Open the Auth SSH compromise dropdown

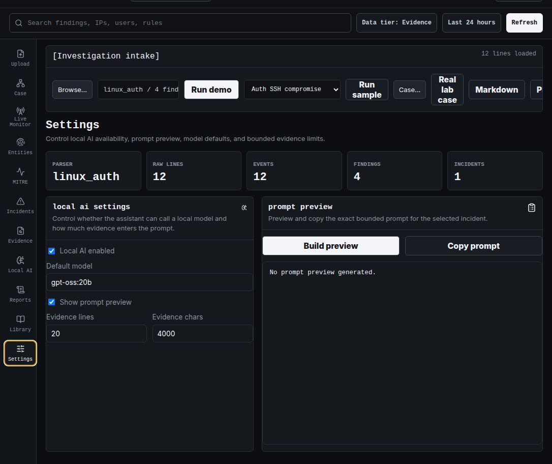point(292,90)
